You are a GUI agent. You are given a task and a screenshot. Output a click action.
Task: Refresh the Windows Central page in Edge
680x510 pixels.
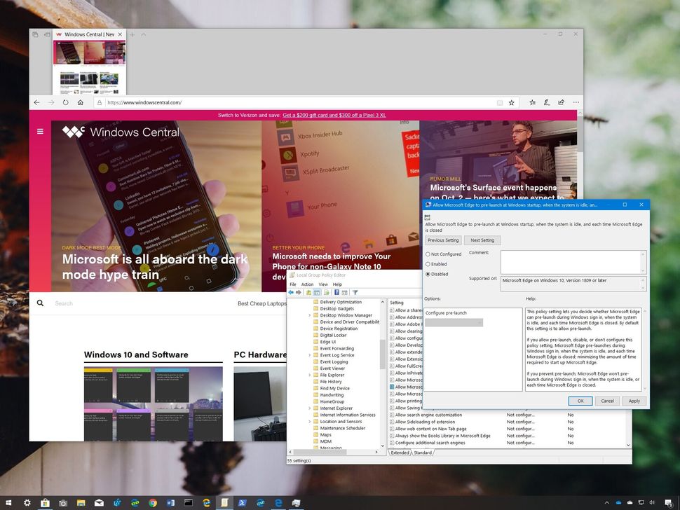[x=64, y=102]
